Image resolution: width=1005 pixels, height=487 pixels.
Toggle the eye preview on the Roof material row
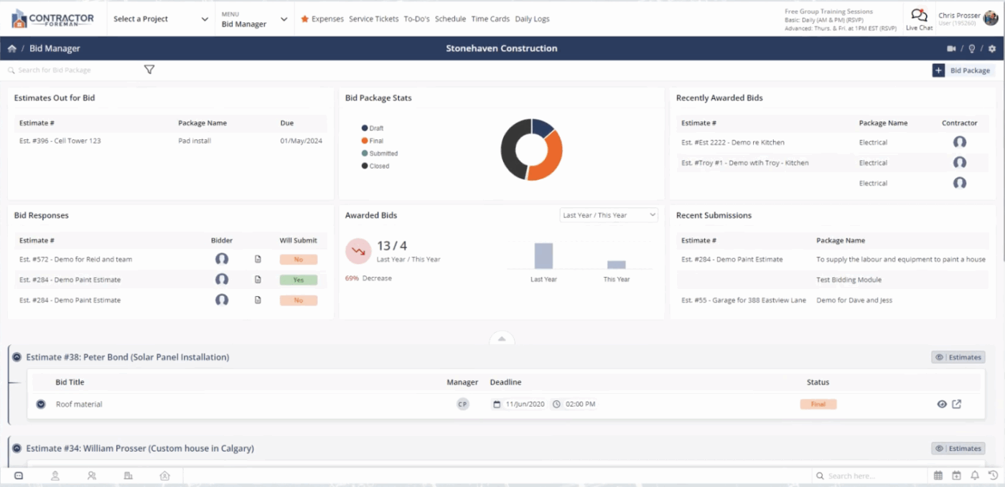(x=942, y=404)
